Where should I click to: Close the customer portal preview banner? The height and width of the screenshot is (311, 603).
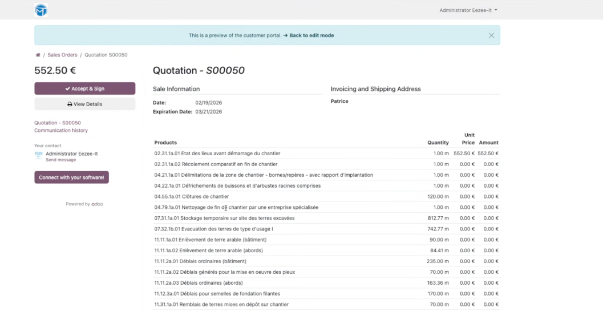(491, 35)
